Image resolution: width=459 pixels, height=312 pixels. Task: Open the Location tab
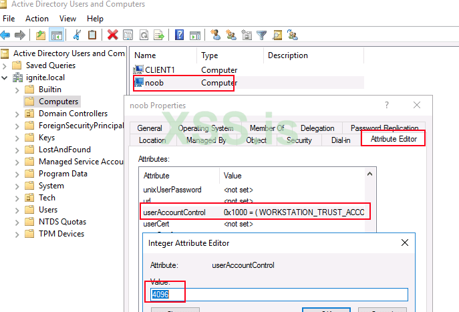152,140
